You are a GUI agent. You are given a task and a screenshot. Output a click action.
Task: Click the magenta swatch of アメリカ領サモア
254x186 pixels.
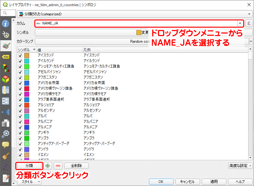(x=27, y=94)
